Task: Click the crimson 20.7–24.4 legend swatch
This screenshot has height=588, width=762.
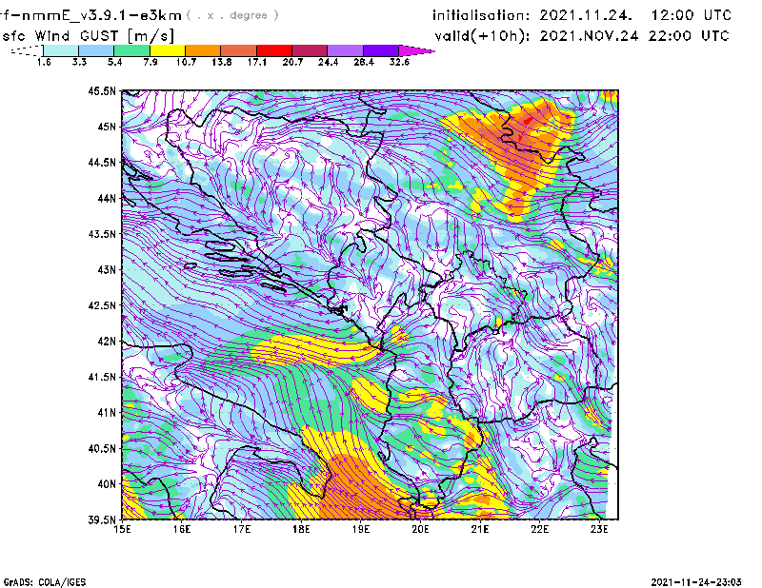Action: [x=310, y=50]
